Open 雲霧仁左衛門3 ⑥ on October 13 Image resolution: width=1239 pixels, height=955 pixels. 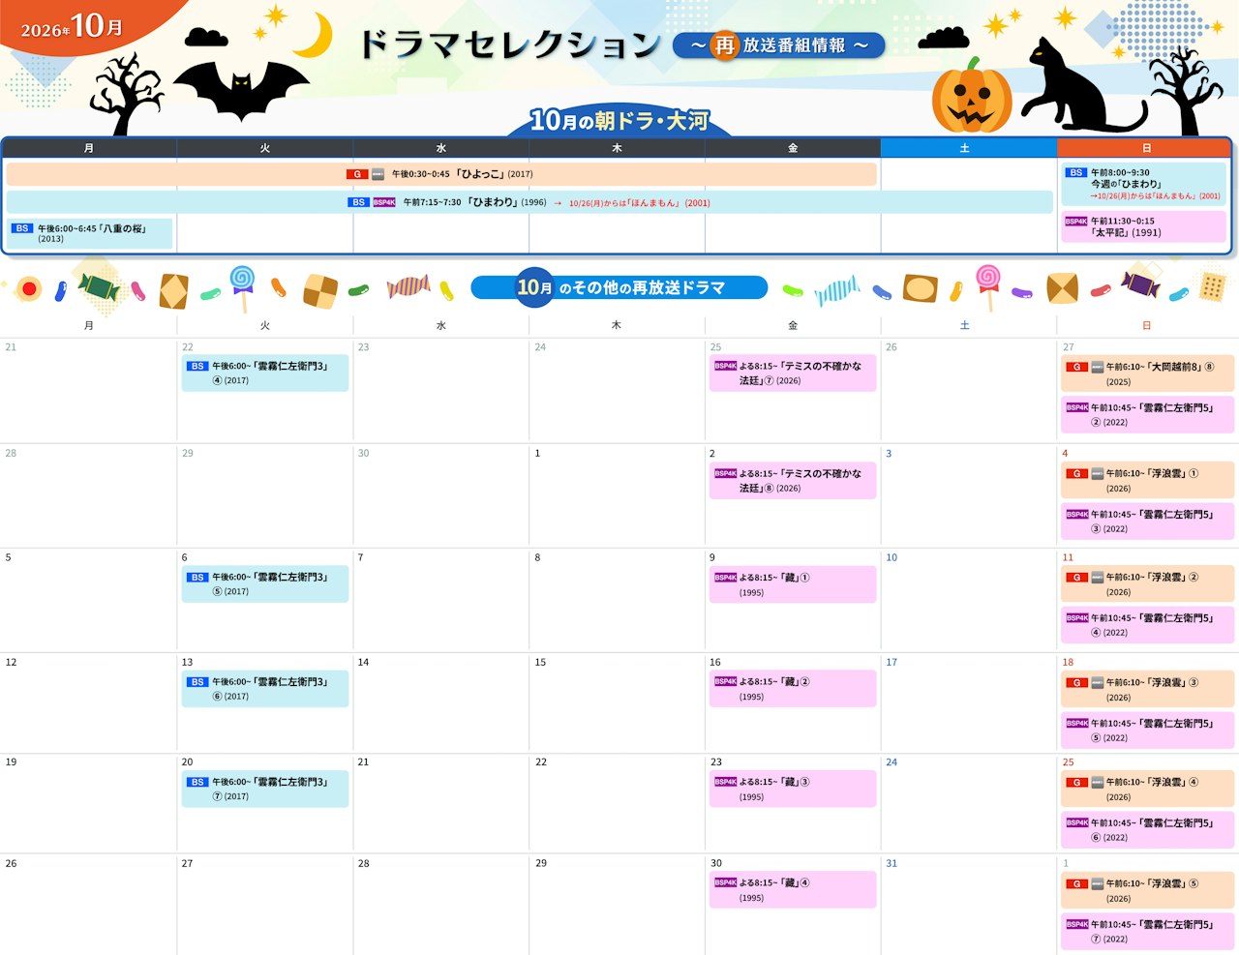coord(265,689)
